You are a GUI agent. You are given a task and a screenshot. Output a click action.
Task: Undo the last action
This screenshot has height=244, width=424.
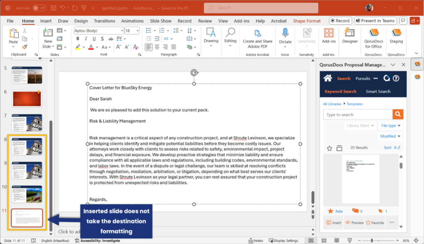(62, 8)
